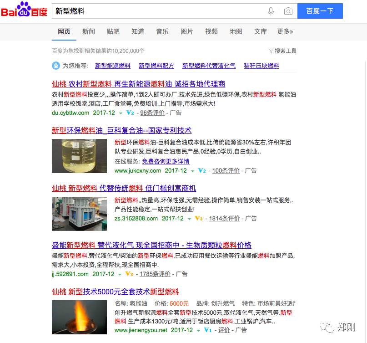
Task: Expand dropdown arrow after www.jukexny.com date
Action: point(192,171)
